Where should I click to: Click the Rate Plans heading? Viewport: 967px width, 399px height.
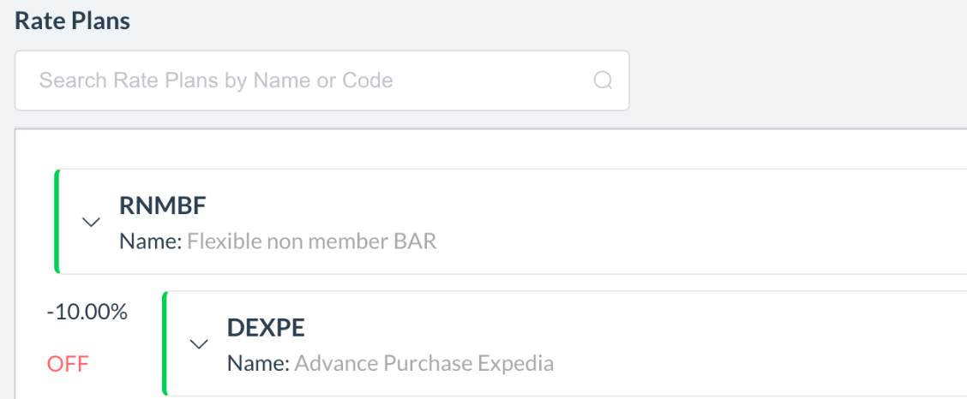tap(72, 21)
